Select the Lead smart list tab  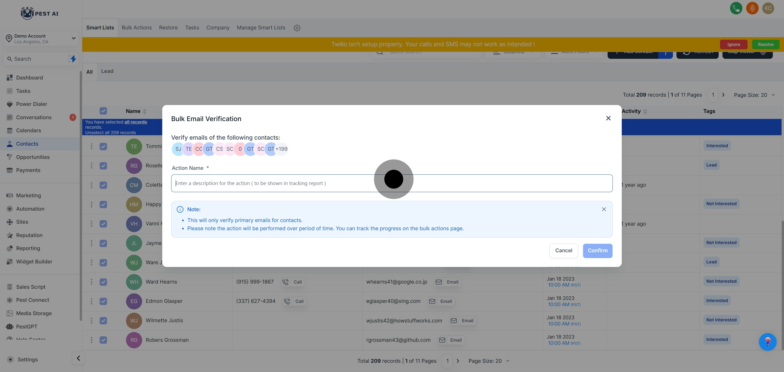coord(107,71)
